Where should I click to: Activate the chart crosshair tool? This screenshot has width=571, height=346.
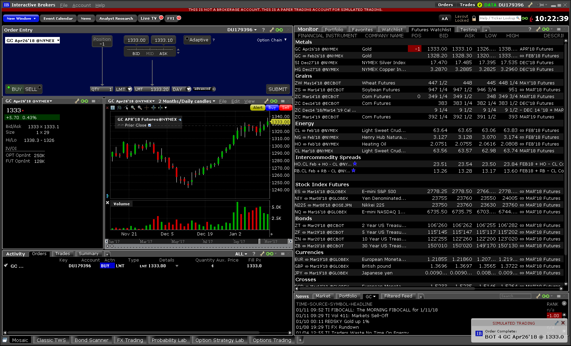(x=146, y=108)
